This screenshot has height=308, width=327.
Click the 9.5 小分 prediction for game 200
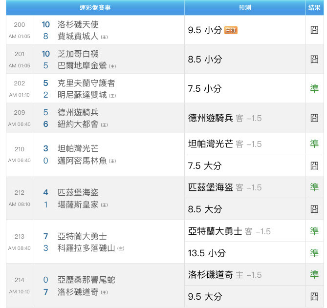[205, 30]
